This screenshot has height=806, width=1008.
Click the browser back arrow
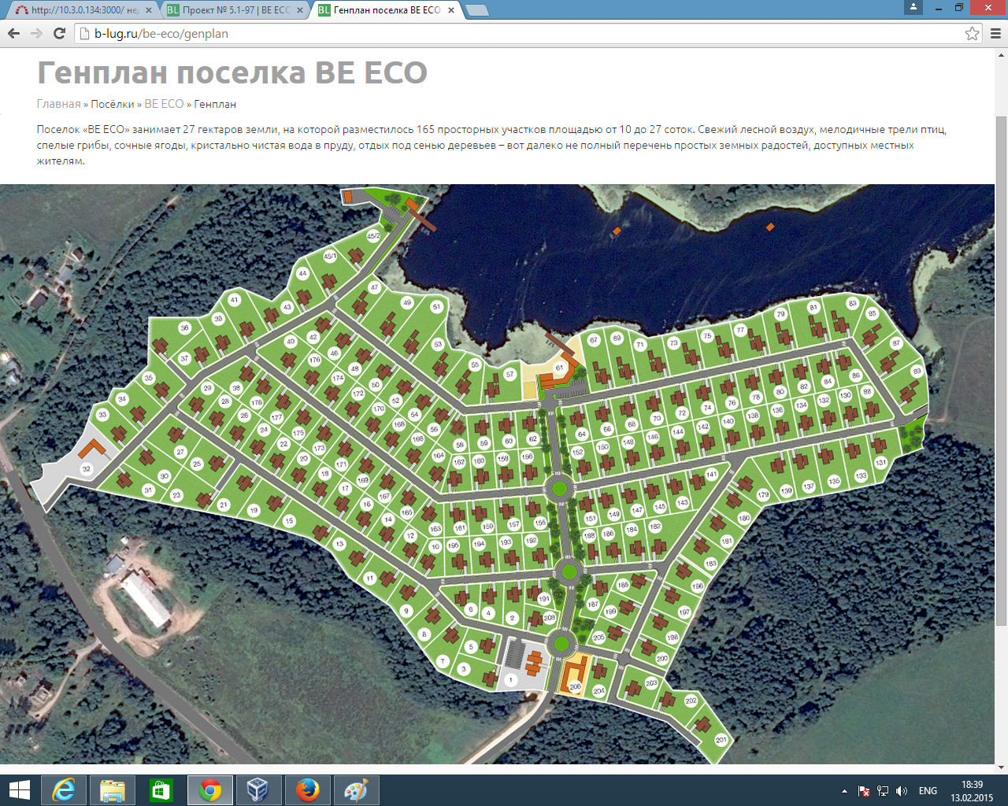[x=13, y=34]
